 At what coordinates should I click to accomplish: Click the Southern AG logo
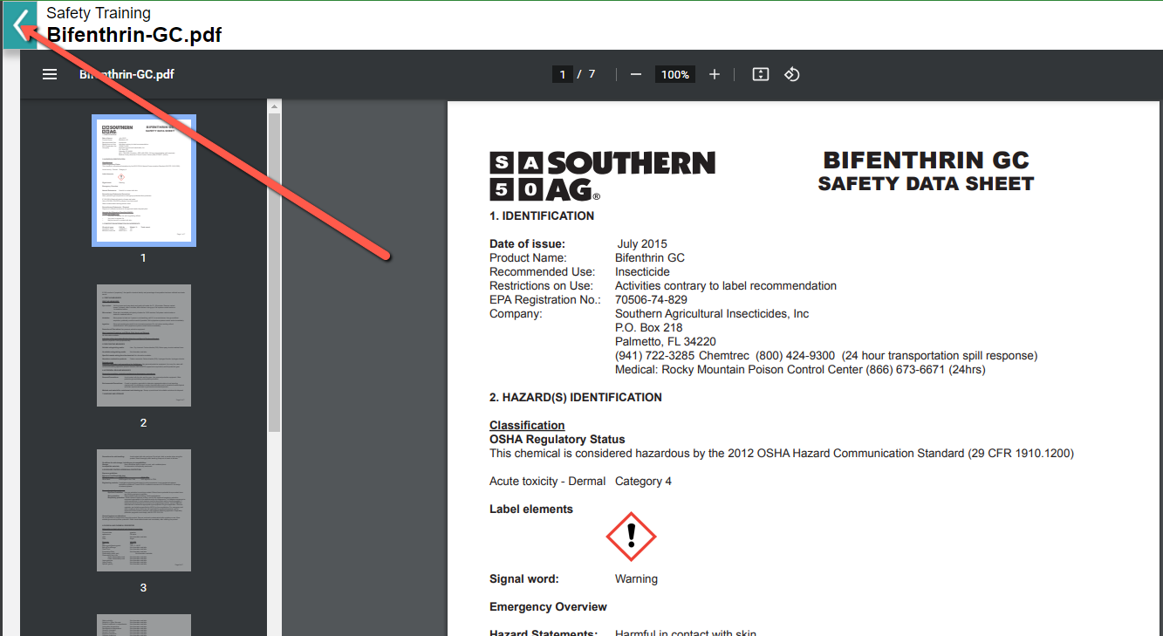point(602,175)
